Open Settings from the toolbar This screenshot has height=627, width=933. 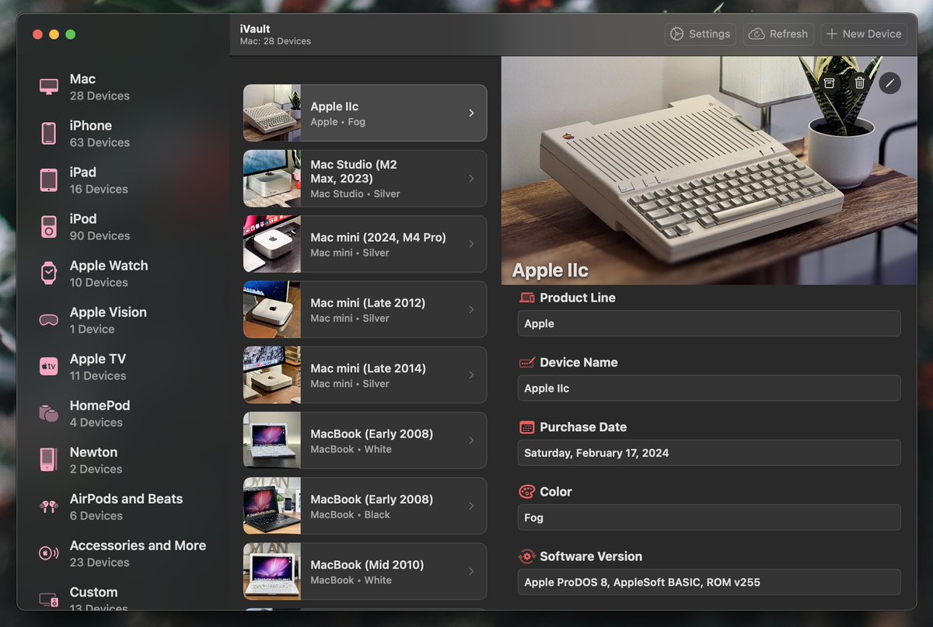coord(701,34)
